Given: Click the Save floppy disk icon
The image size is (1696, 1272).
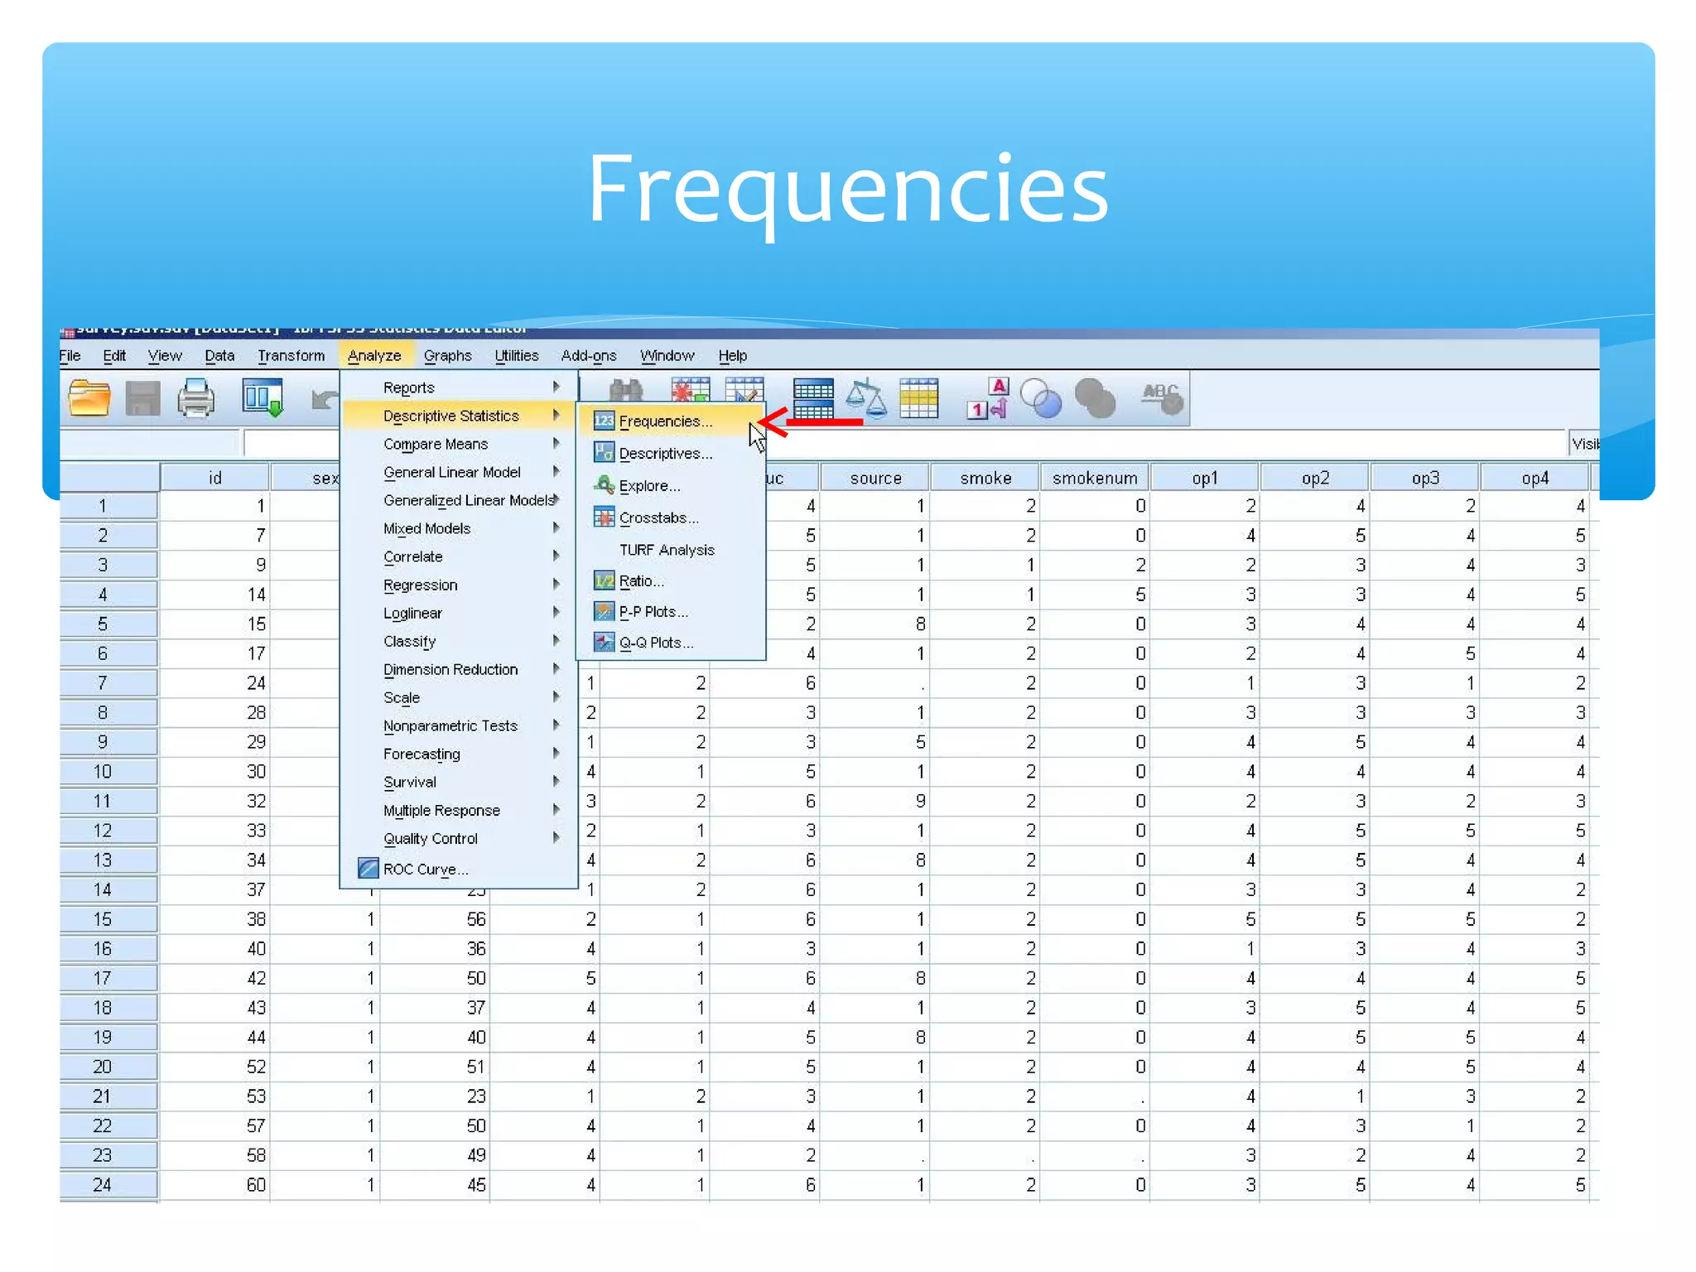Looking at the screenshot, I should pyautogui.click(x=142, y=398).
